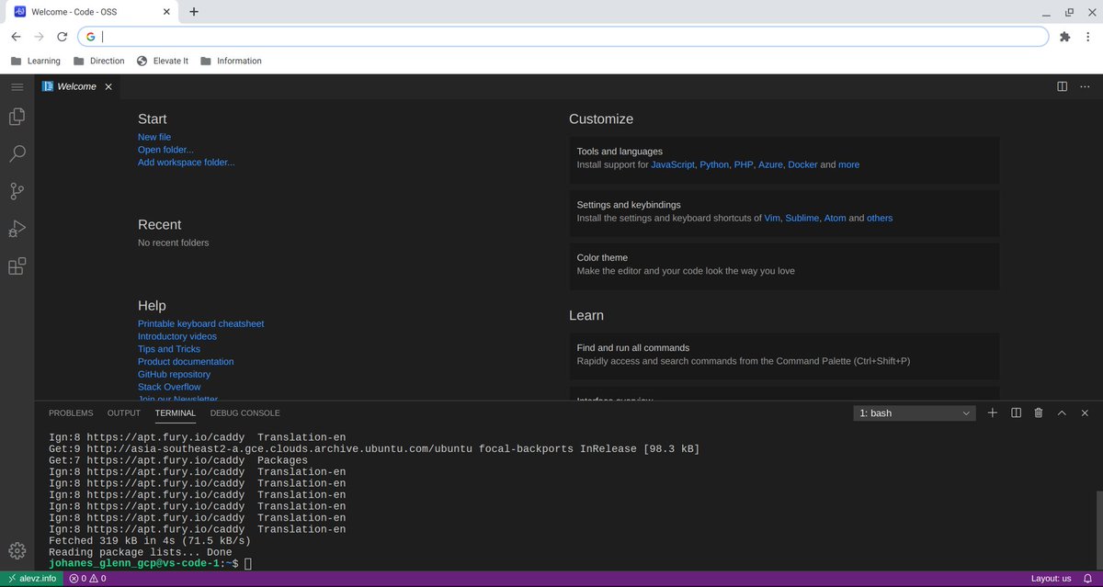Switch to the PROBLEMS panel tab
The height and width of the screenshot is (587, 1103).
click(x=71, y=413)
